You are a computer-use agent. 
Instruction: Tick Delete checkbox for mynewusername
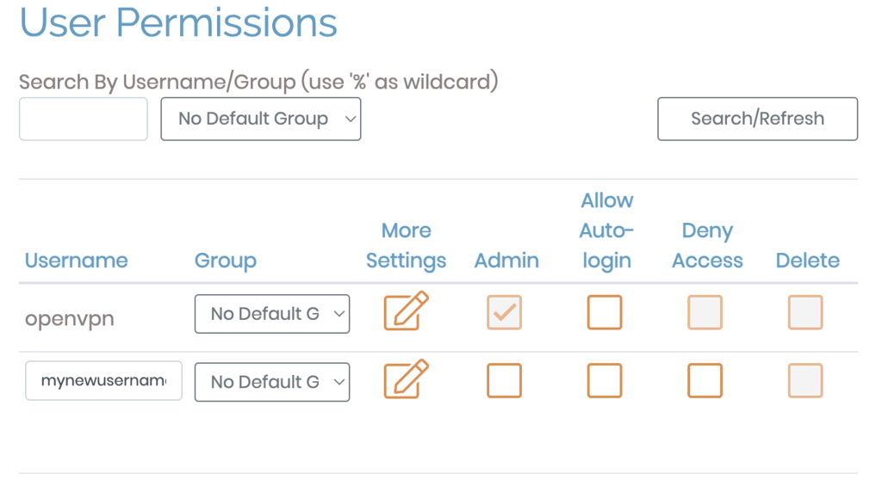coord(805,380)
